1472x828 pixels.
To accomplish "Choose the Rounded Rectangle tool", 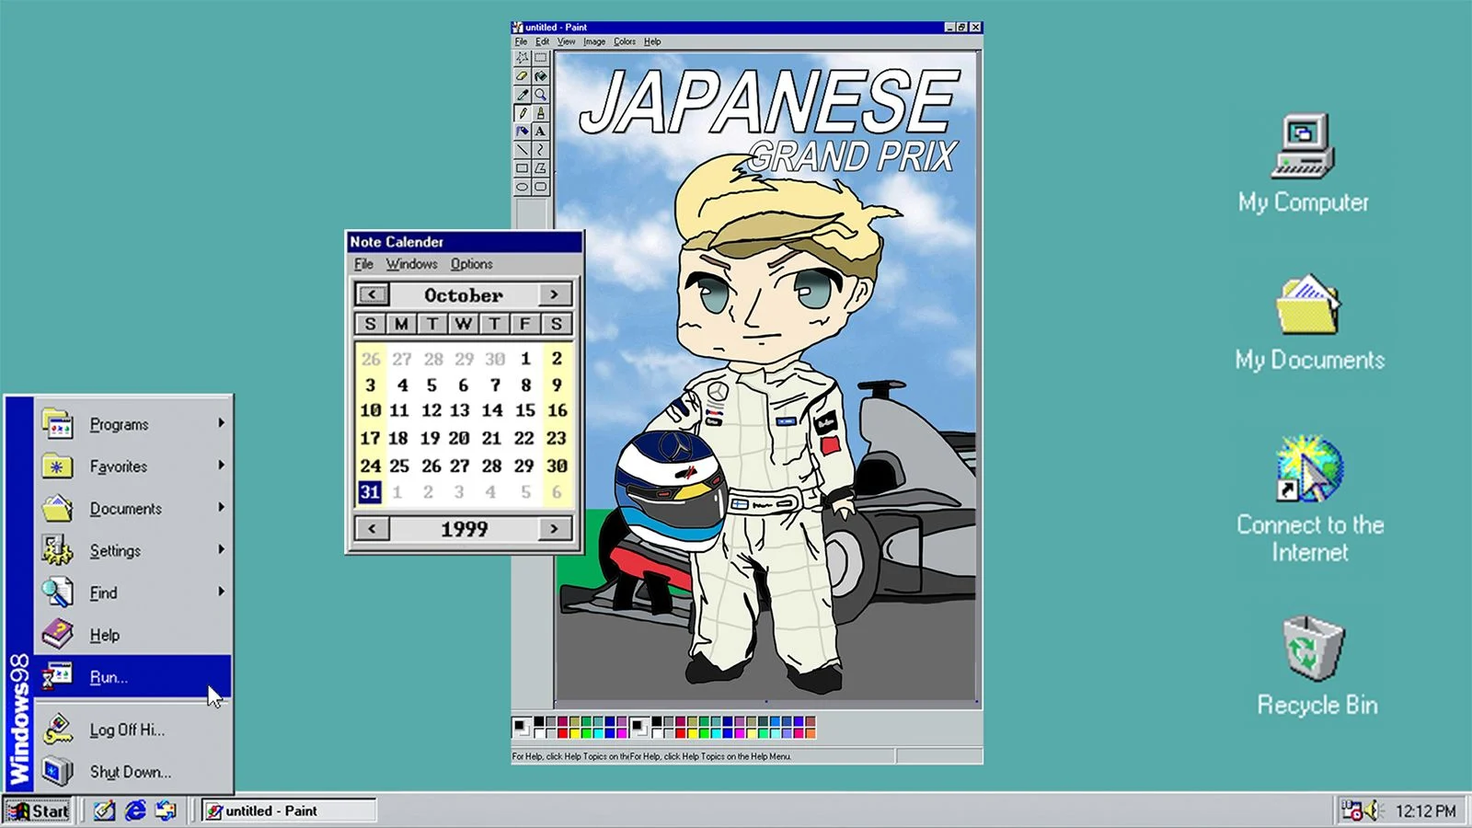I will (x=540, y=187).
